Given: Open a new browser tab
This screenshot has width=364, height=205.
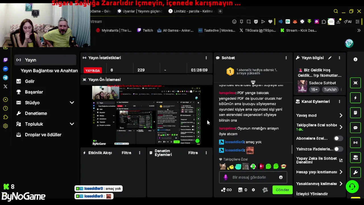Looking at the screenshot, I should (x=220, y=11).
